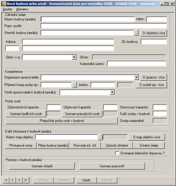The image size is (176, 186).
Task: Click the 'Zkr.budovy' input field
Action: [154, 42]
